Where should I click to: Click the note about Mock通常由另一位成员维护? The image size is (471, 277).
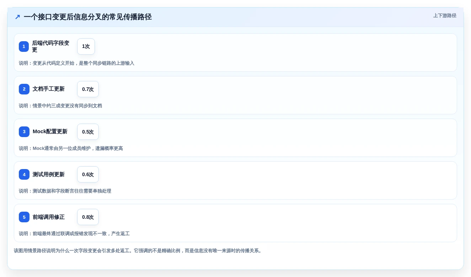pyautogui.click(x=71, y=148)
